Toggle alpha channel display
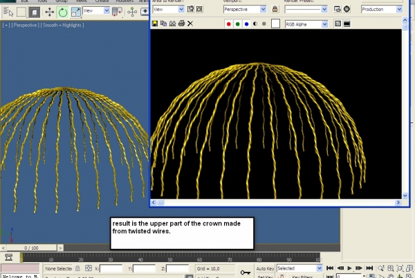The height and width of the screenshot is (278, 415). 255,24
